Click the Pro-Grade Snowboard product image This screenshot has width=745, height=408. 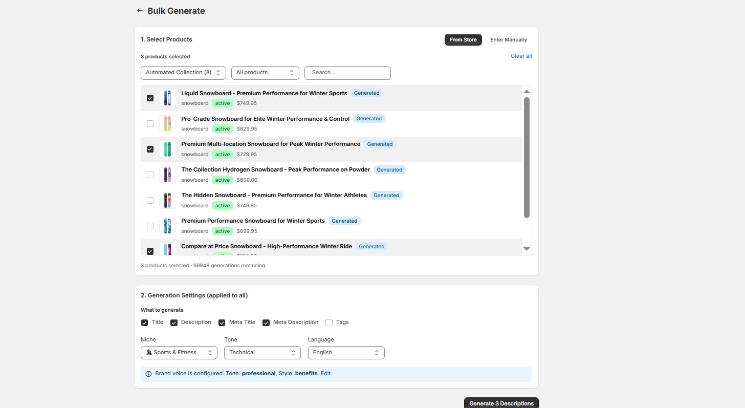(x=167, y=124)
